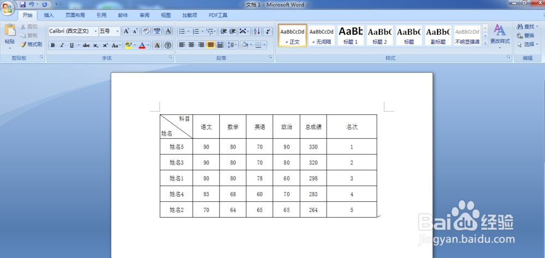Apply red font color
The height and width of the screenshot is (258, 545).
(142, 46)
